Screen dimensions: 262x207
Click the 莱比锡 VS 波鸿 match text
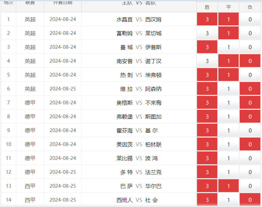[137, 158]
